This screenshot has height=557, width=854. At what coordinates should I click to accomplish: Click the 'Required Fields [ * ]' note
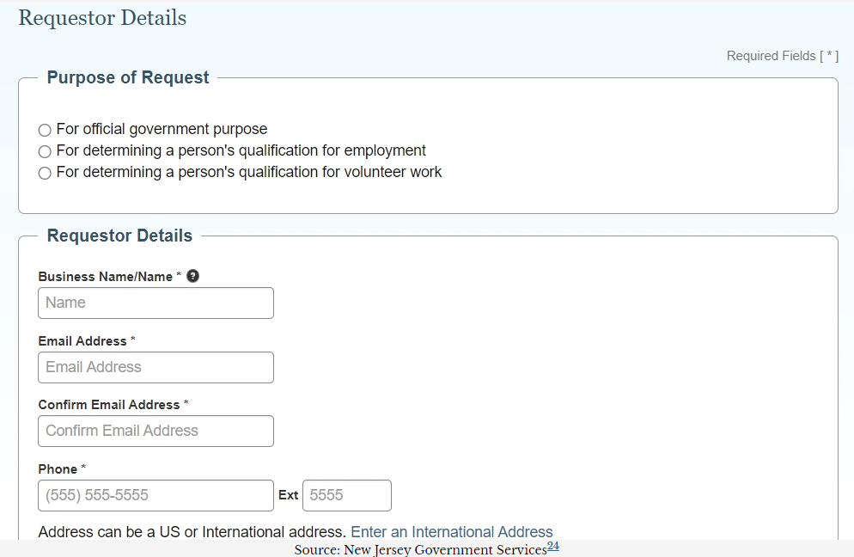click(x=782, y=56)
